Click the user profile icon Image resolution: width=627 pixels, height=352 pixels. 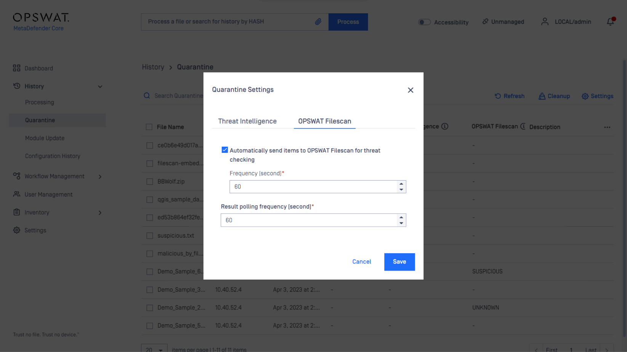pos(545,22)
